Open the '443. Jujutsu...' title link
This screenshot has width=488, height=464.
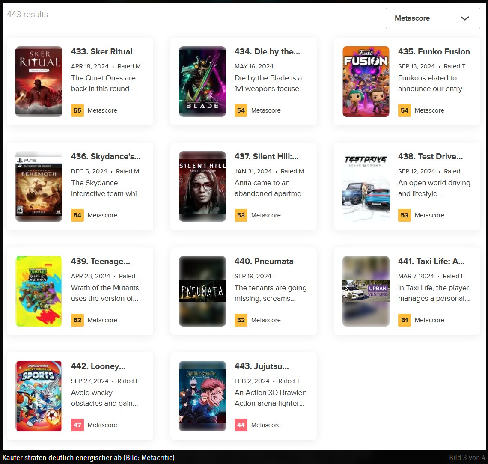[x=262, y=366]
